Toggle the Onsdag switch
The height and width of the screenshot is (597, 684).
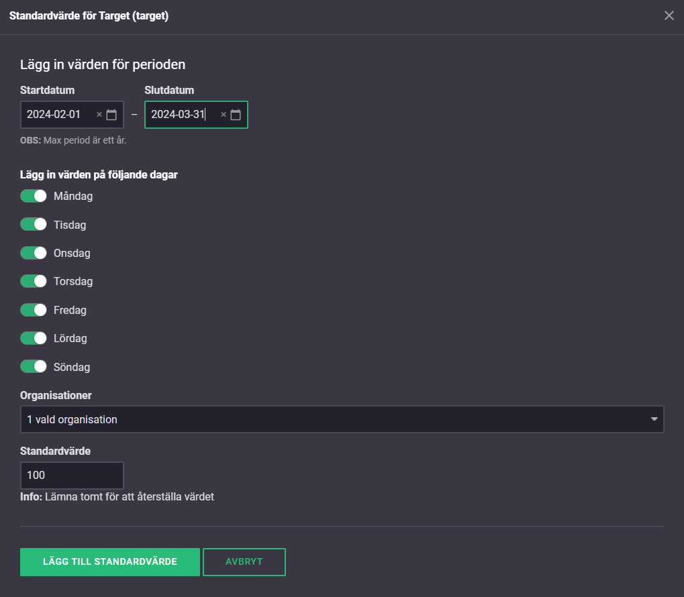tap(34, 253)
